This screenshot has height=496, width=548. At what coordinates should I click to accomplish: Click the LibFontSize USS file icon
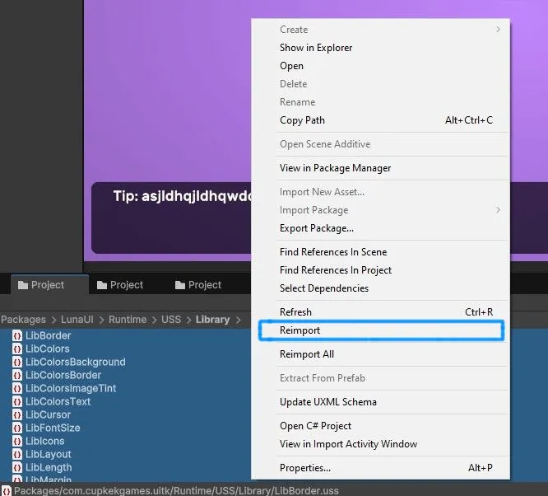coord(17,428)
